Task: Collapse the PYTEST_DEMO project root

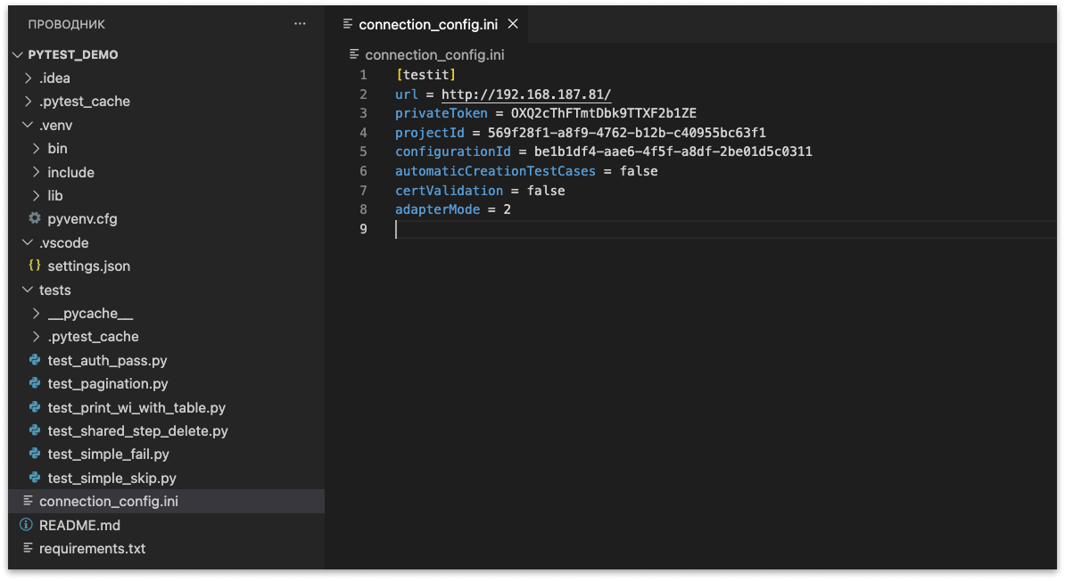Action: [16, 54]
